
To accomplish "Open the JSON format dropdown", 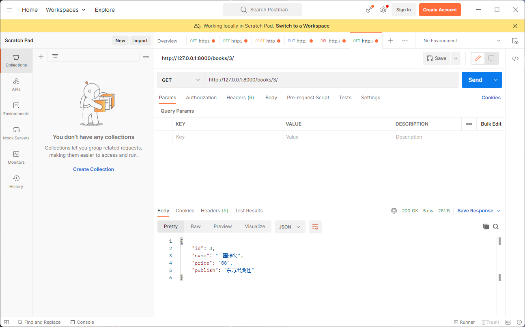I will [290, 227].
